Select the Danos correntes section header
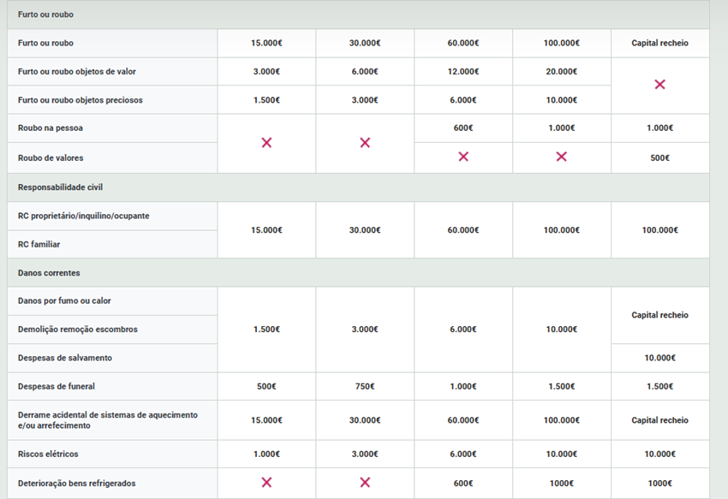The image size is (728, 499). point(49,272)
